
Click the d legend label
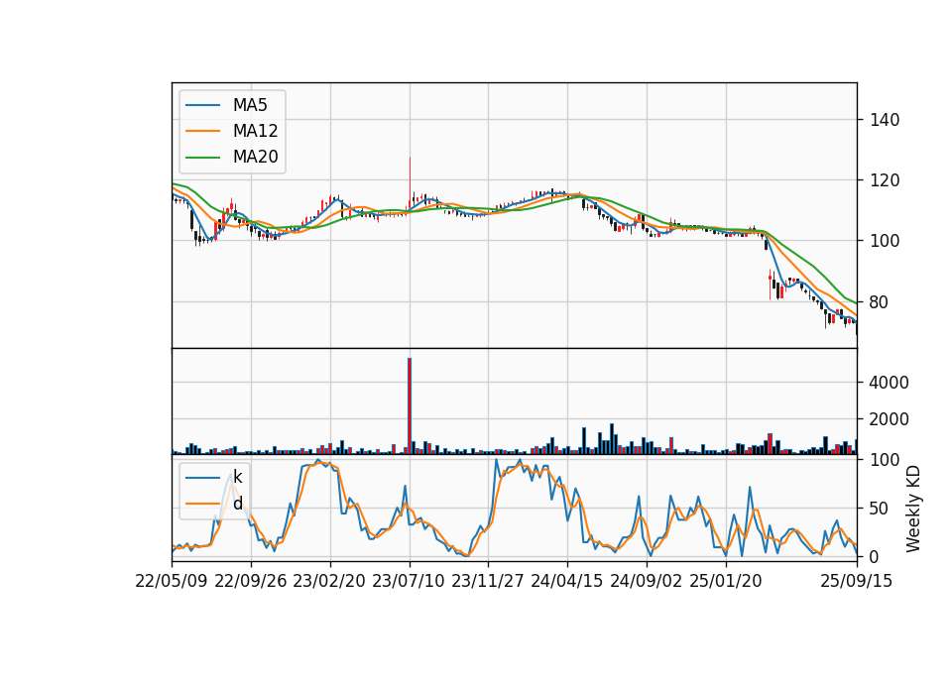coord(238,504)
